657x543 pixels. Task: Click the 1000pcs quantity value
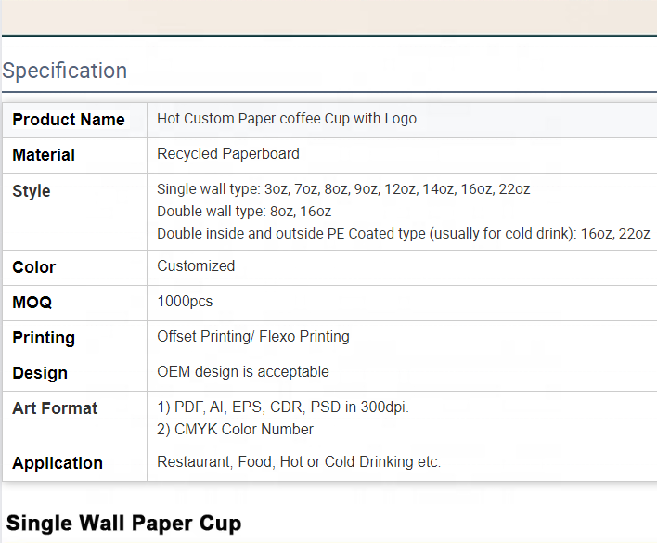click(185, 302)
